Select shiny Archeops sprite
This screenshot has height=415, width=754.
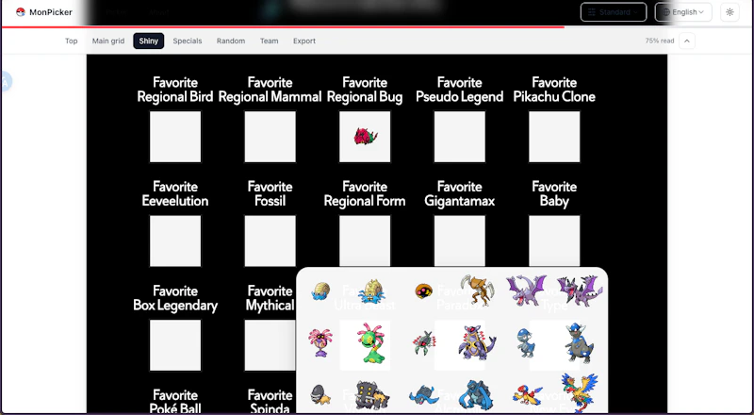click(579, 393)
